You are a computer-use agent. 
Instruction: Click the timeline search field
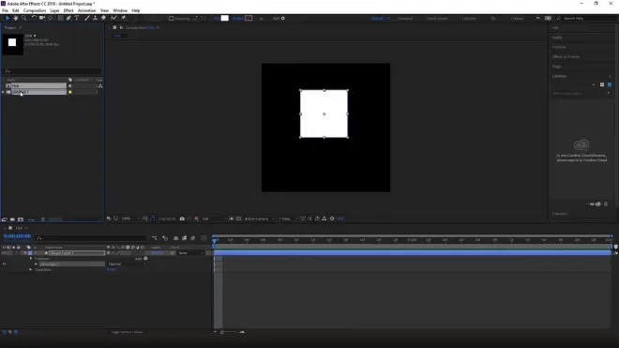click(x=91, y=238)
